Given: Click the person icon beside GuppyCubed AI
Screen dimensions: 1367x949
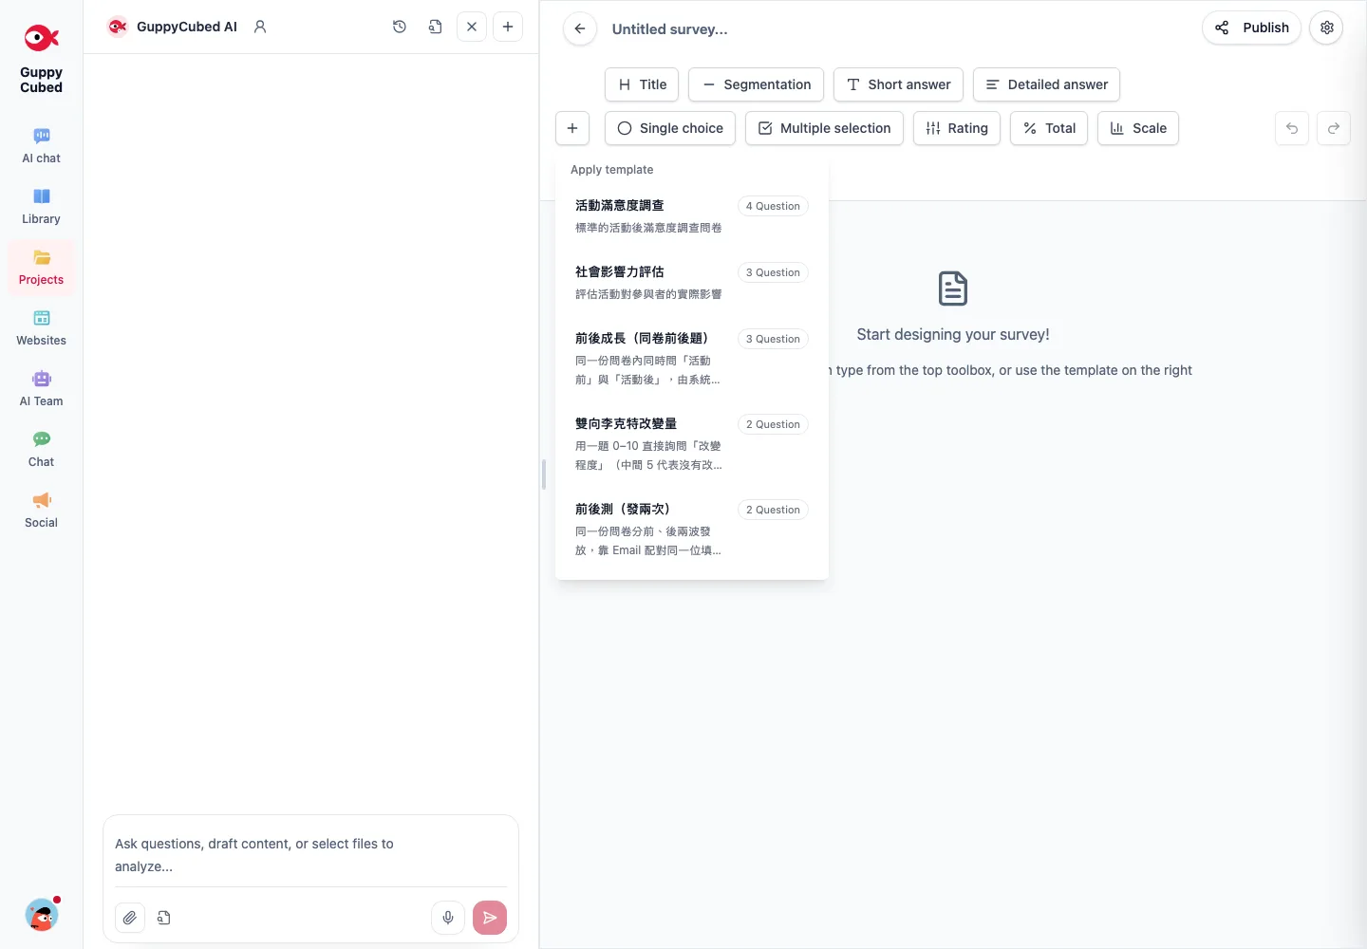Looking at the screenshot, I should (x=260, y=27).
